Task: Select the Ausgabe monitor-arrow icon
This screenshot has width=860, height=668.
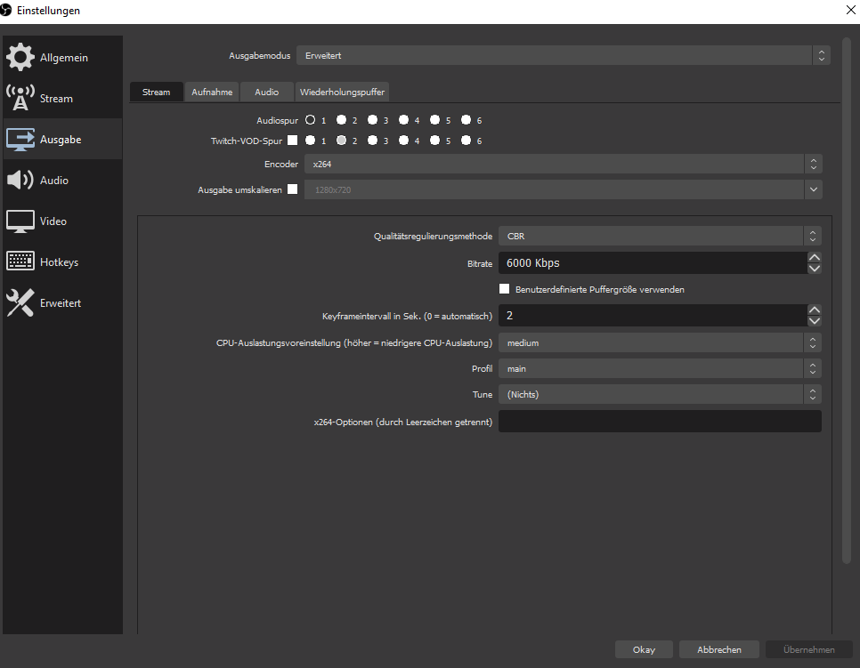Action: pyautogui.click(x=20, y=139)
